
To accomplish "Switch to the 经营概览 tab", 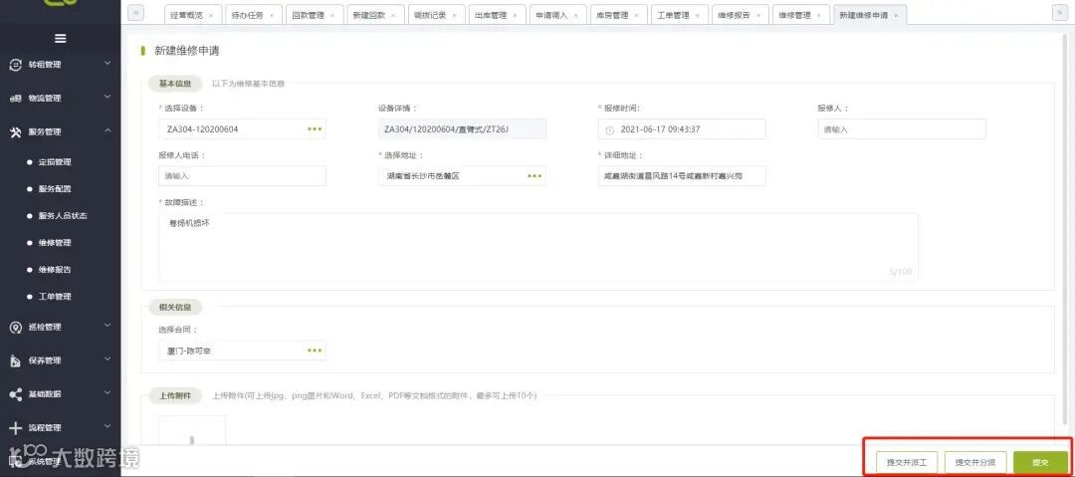I will point(193,14).
